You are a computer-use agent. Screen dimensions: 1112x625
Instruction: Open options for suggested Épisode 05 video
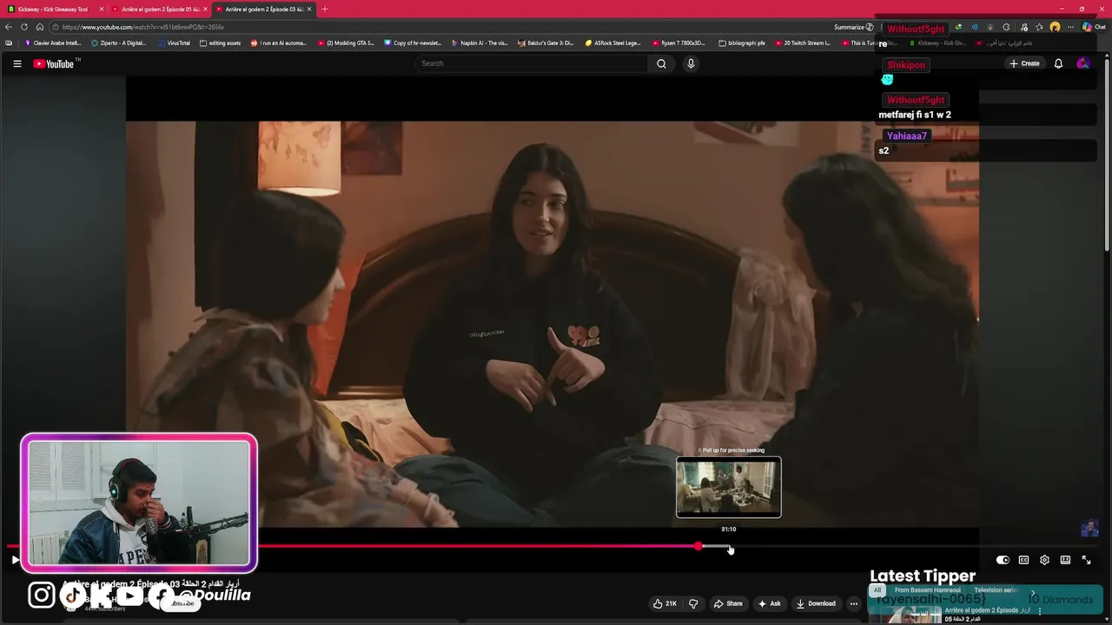(1040, 611)
